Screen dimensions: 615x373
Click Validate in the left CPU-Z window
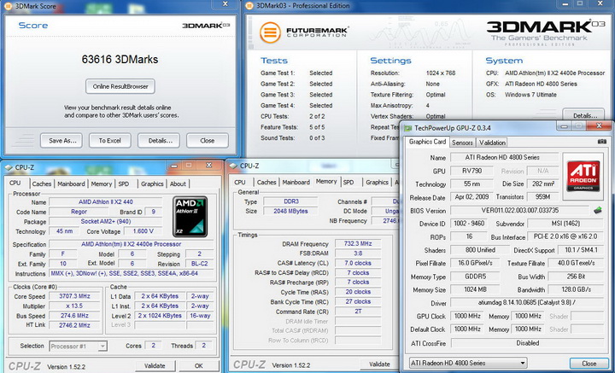[155, 365]
